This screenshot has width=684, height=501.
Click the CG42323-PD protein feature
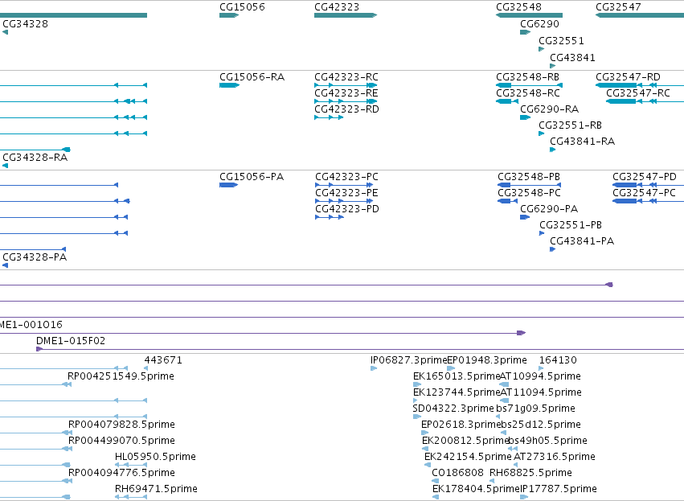pos(330,217)
